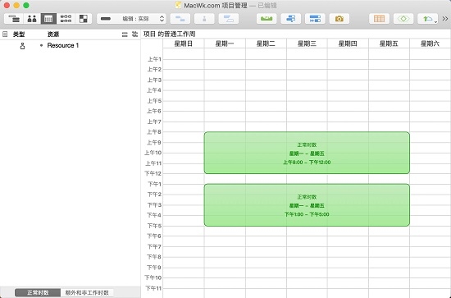Select the afternoon 下午1:00 – 下午5:00 work block
The image size is (451, 298).
307,205
